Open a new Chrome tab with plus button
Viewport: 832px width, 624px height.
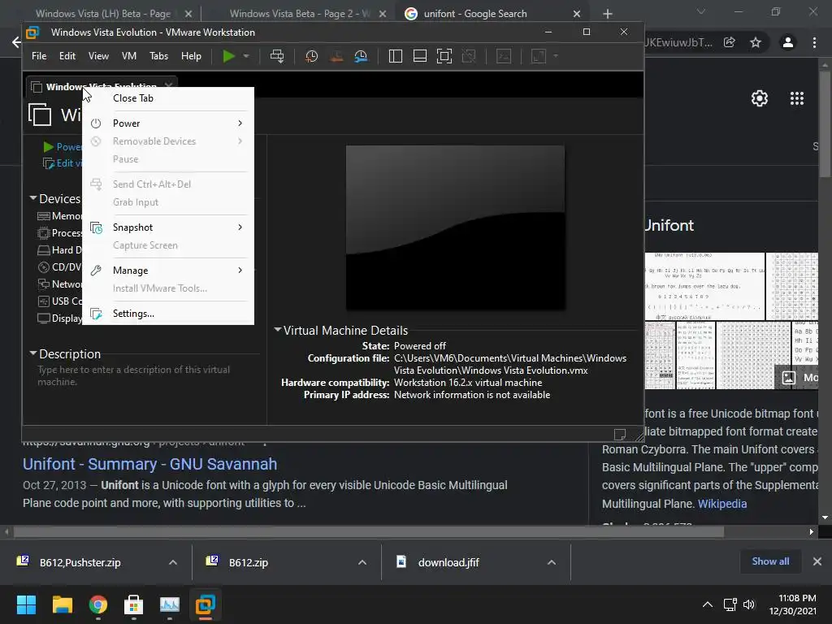(x=608, y=14)
